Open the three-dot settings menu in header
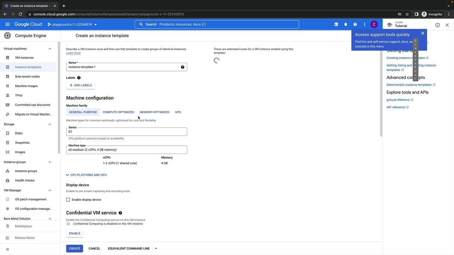Viewport: 454px width, 255px height. pyautogui.click(x=364, y=24)
